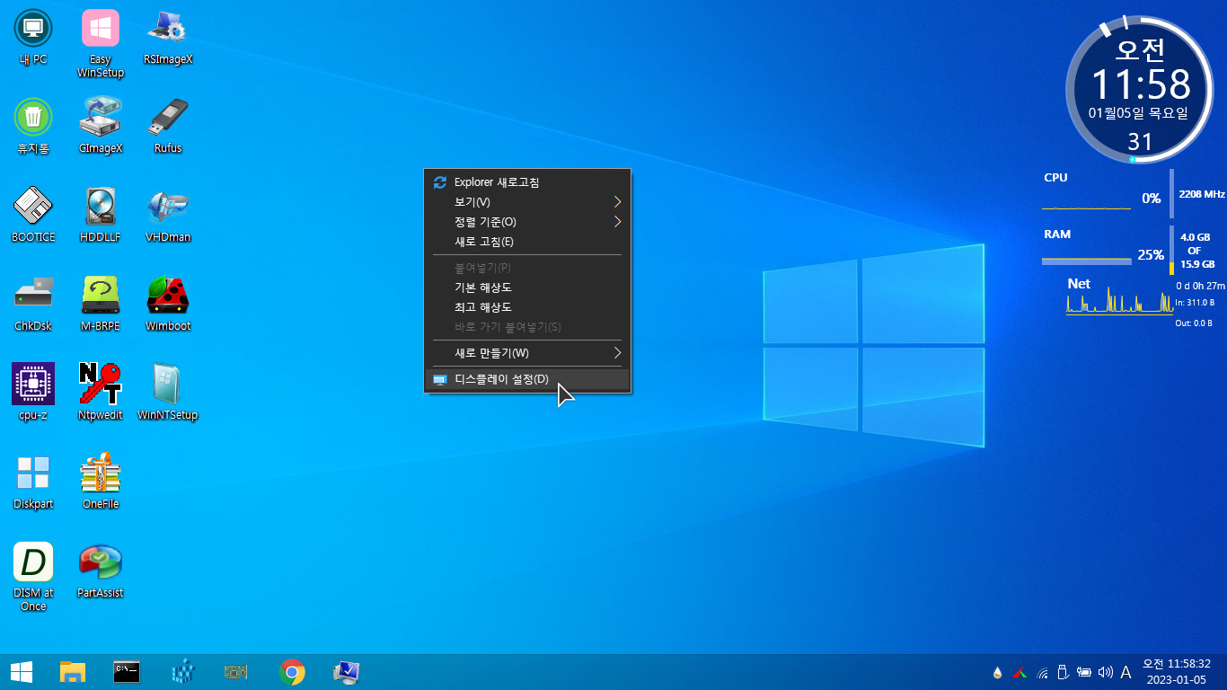
Task: Expand the 보기(V) submenu
Action: [x=527, y=202]
